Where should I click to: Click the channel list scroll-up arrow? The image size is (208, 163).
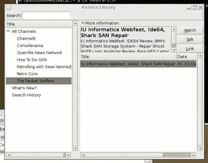75,23
